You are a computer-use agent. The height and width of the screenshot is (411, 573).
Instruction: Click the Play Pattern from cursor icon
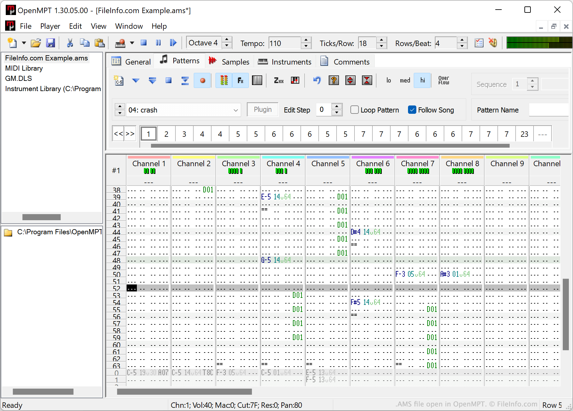[x=136, y=81]
